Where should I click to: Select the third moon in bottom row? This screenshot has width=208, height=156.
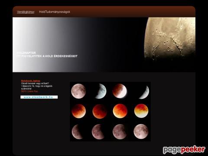click(x=120, y=132)
